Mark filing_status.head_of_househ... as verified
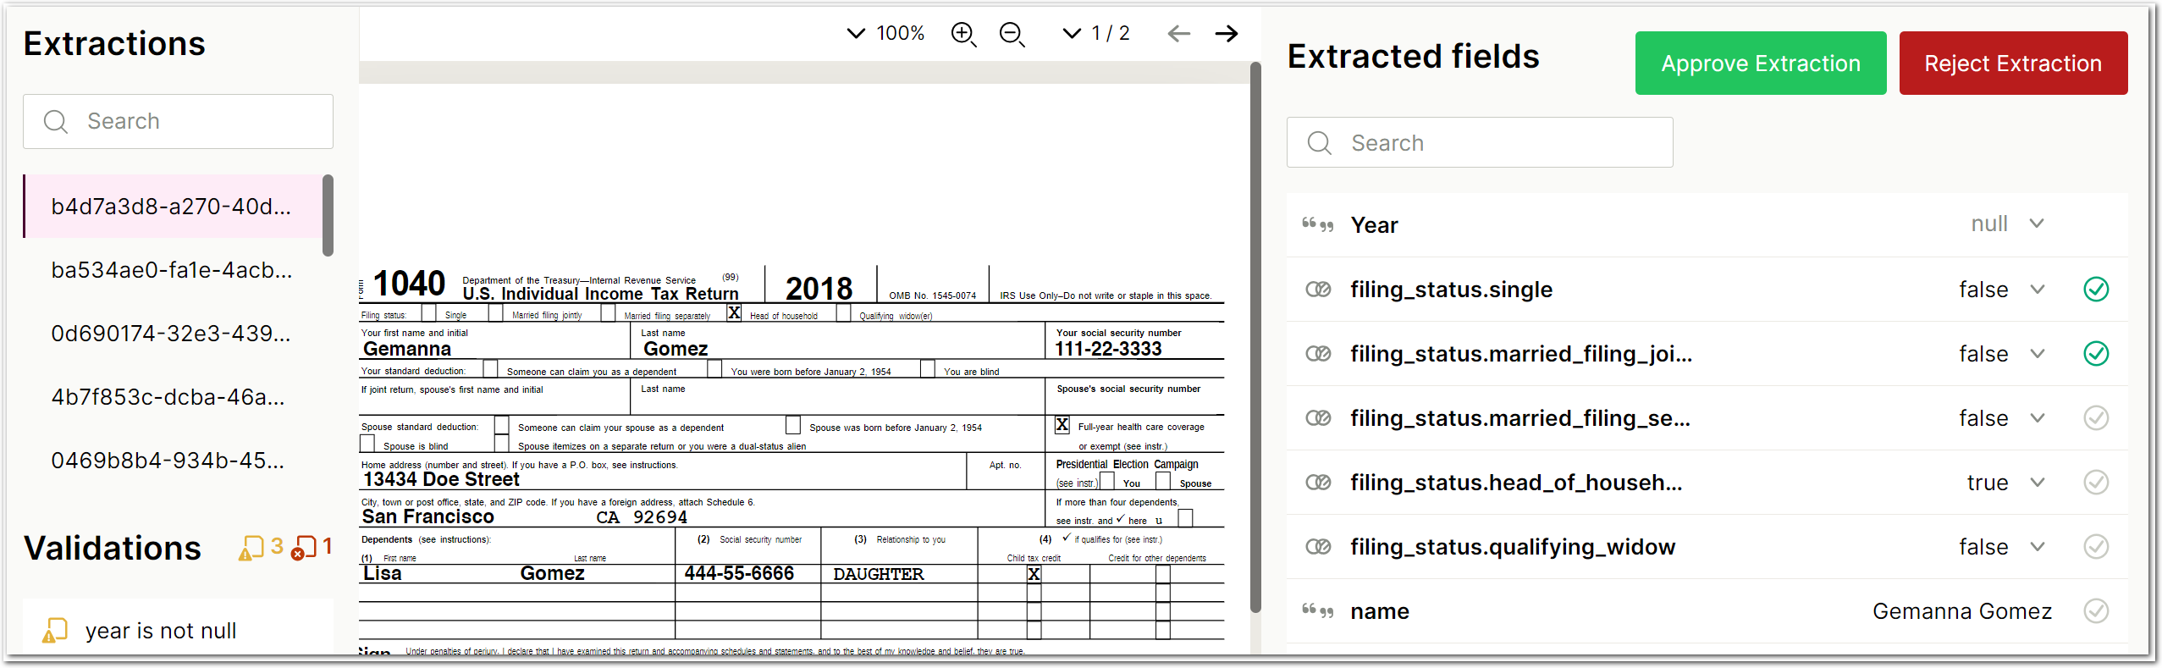 2096,483
